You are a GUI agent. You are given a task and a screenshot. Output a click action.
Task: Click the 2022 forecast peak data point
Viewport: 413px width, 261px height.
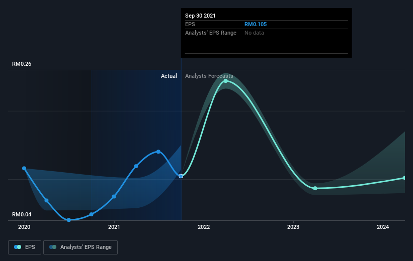(x=226, y=81)
